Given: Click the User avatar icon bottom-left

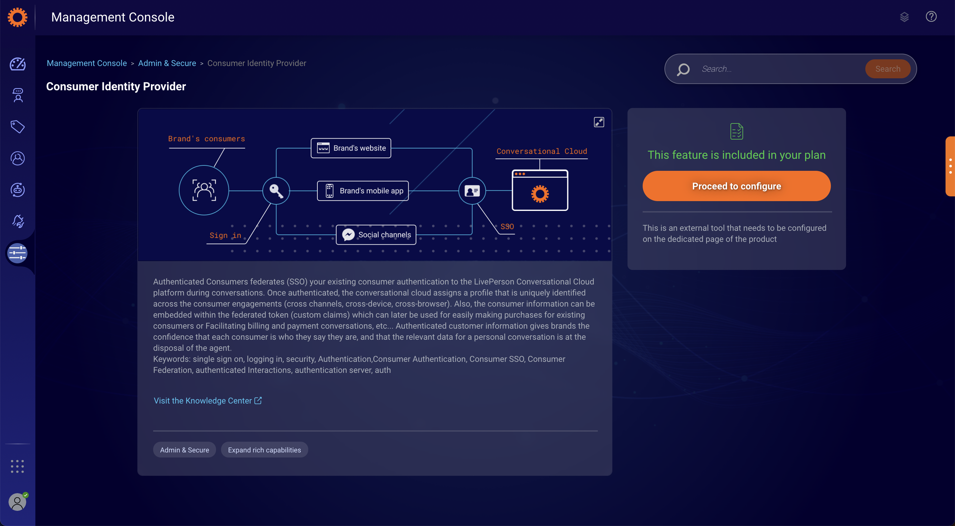Looking at the screenshot, I should point(17,501).
